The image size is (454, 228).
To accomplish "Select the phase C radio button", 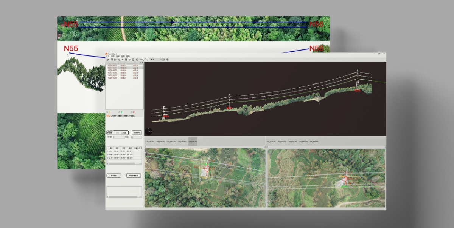I will point(132,112).
